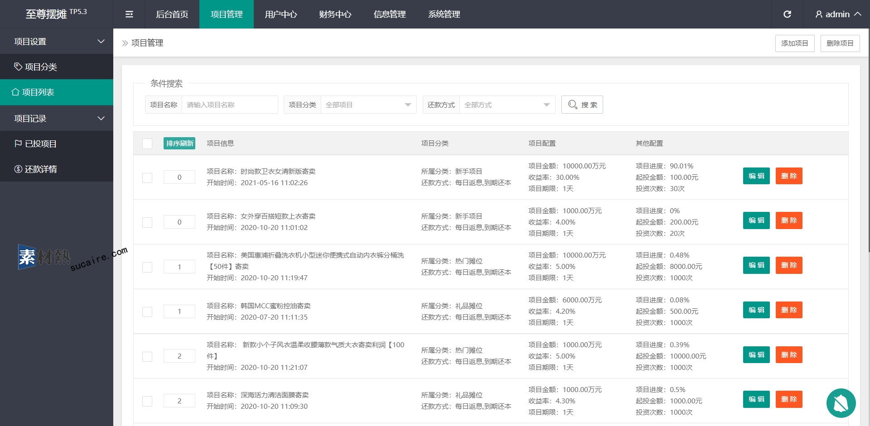
Task: Click the admin user avatar icon
Action: pos(819,14)
